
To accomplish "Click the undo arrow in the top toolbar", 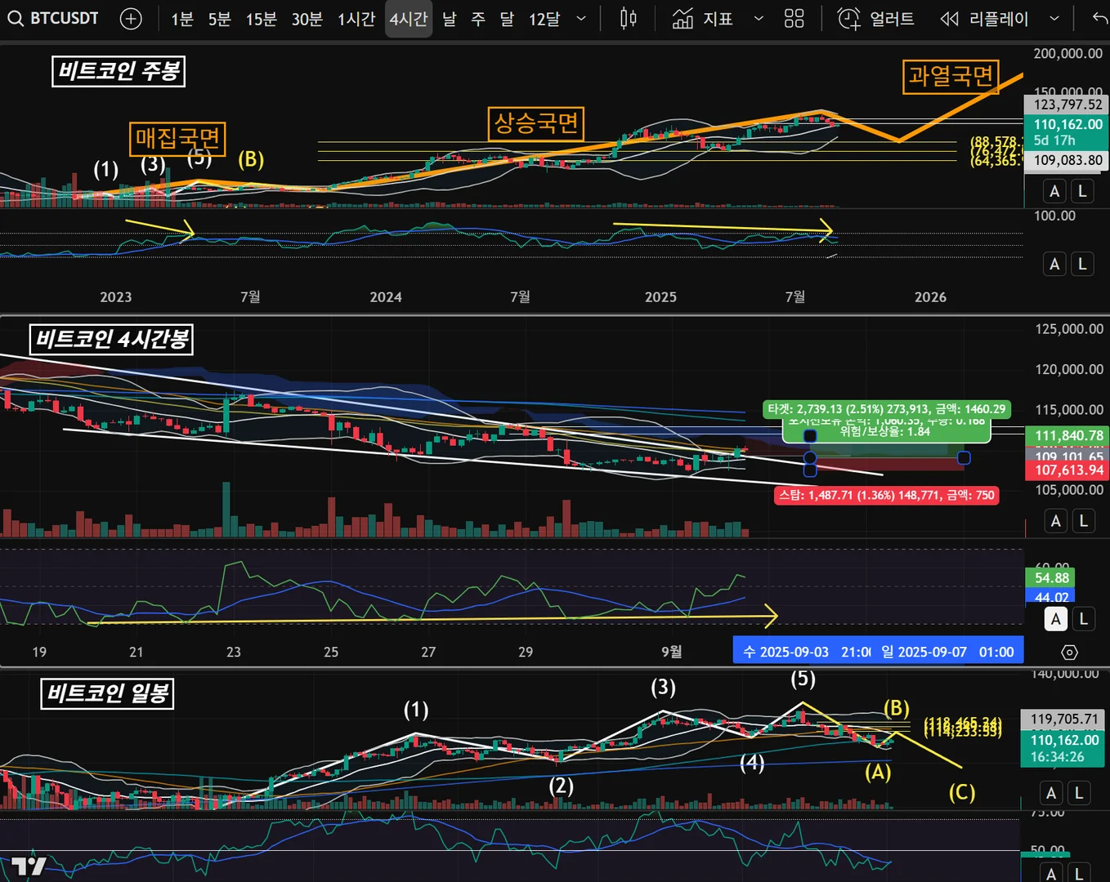I will click(x=1099, y=18).
